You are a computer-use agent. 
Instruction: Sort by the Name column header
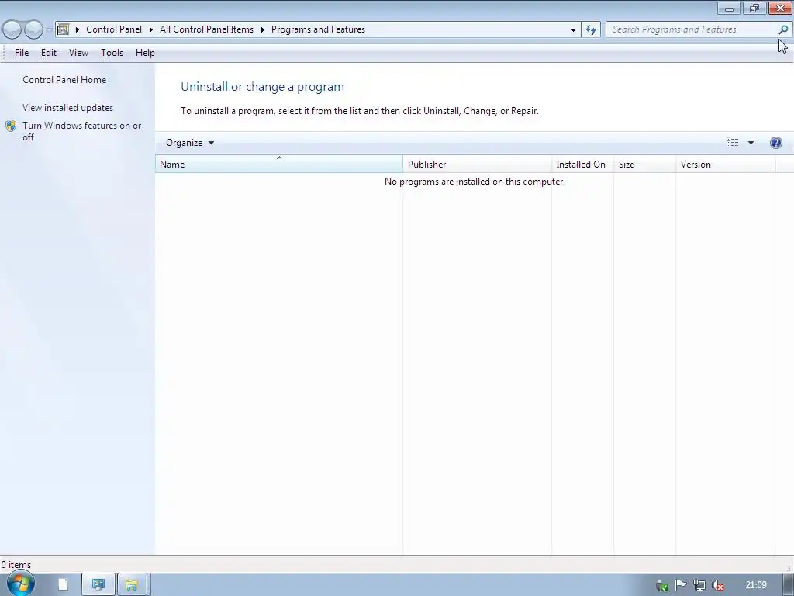(279, 165)
